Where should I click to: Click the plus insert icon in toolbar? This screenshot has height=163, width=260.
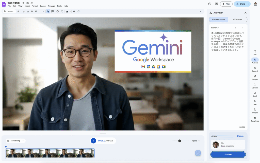18,11
